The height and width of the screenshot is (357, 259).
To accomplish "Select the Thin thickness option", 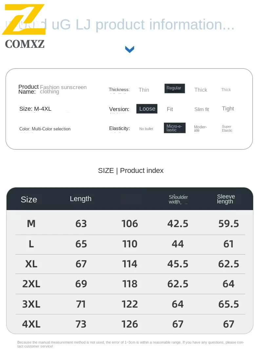I will (x=144, y=90).
